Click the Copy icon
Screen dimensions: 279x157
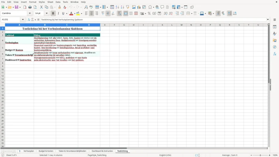(x=46, y=7)
